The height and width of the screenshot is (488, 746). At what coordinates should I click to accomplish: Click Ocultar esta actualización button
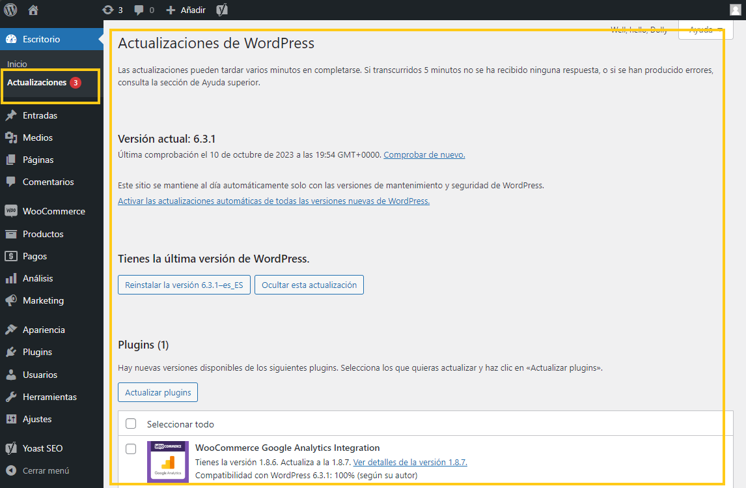tap(309, 285)
